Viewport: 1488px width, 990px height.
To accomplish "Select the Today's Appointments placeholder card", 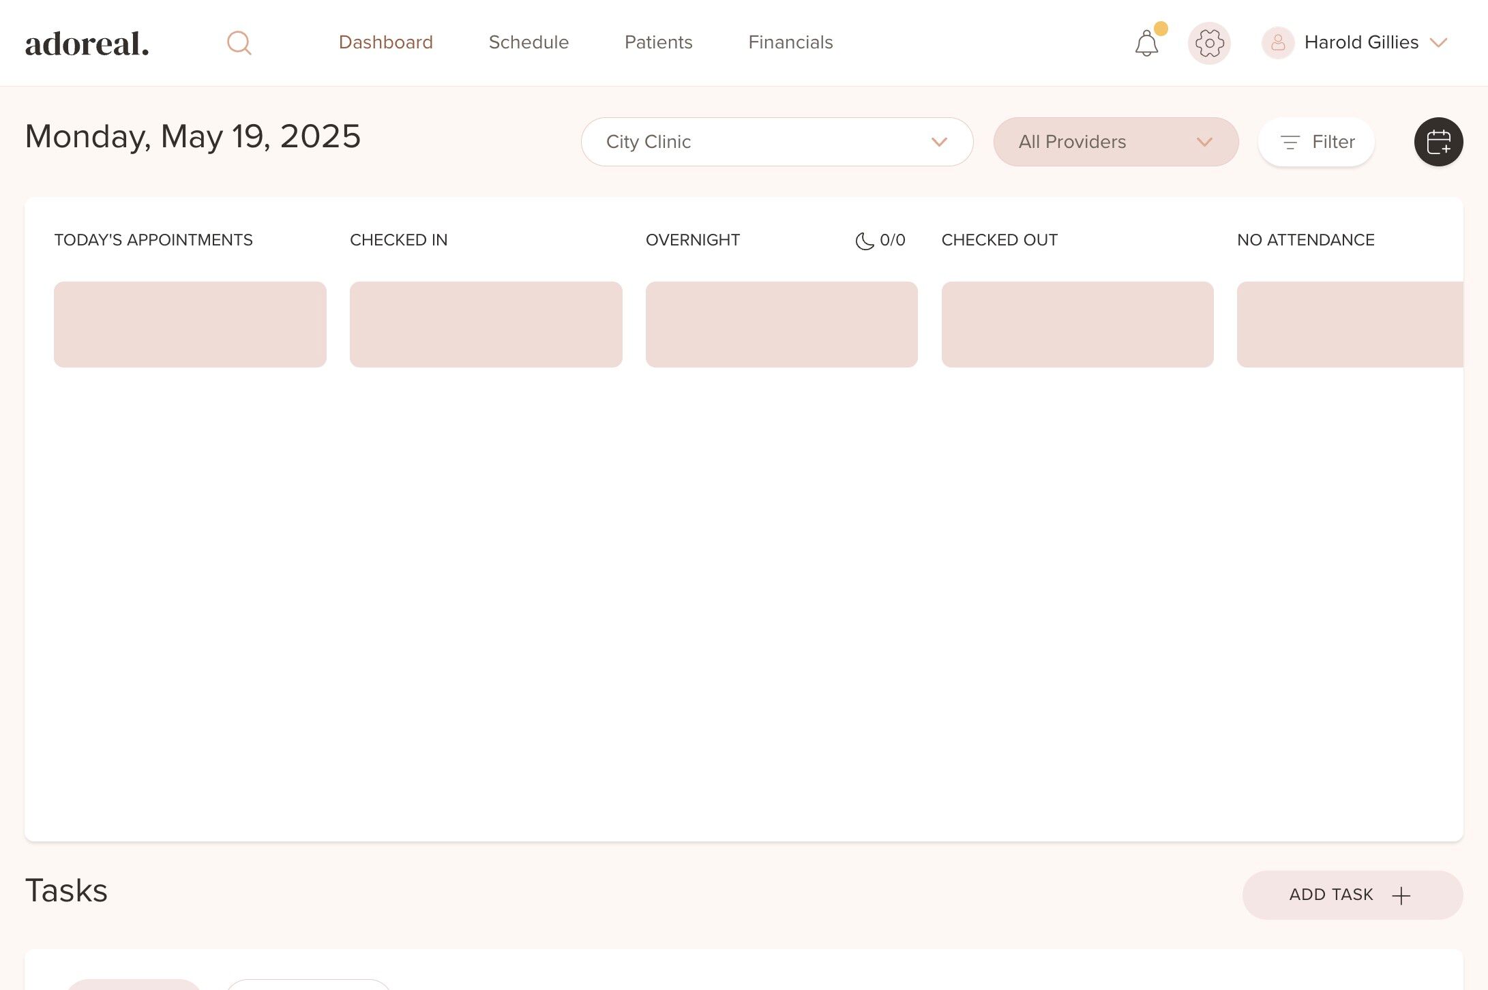I will tap(190, 325).
